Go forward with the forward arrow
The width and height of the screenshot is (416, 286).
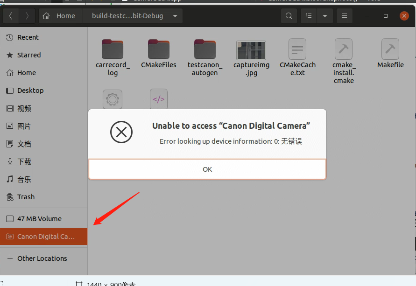click(27, 16)
